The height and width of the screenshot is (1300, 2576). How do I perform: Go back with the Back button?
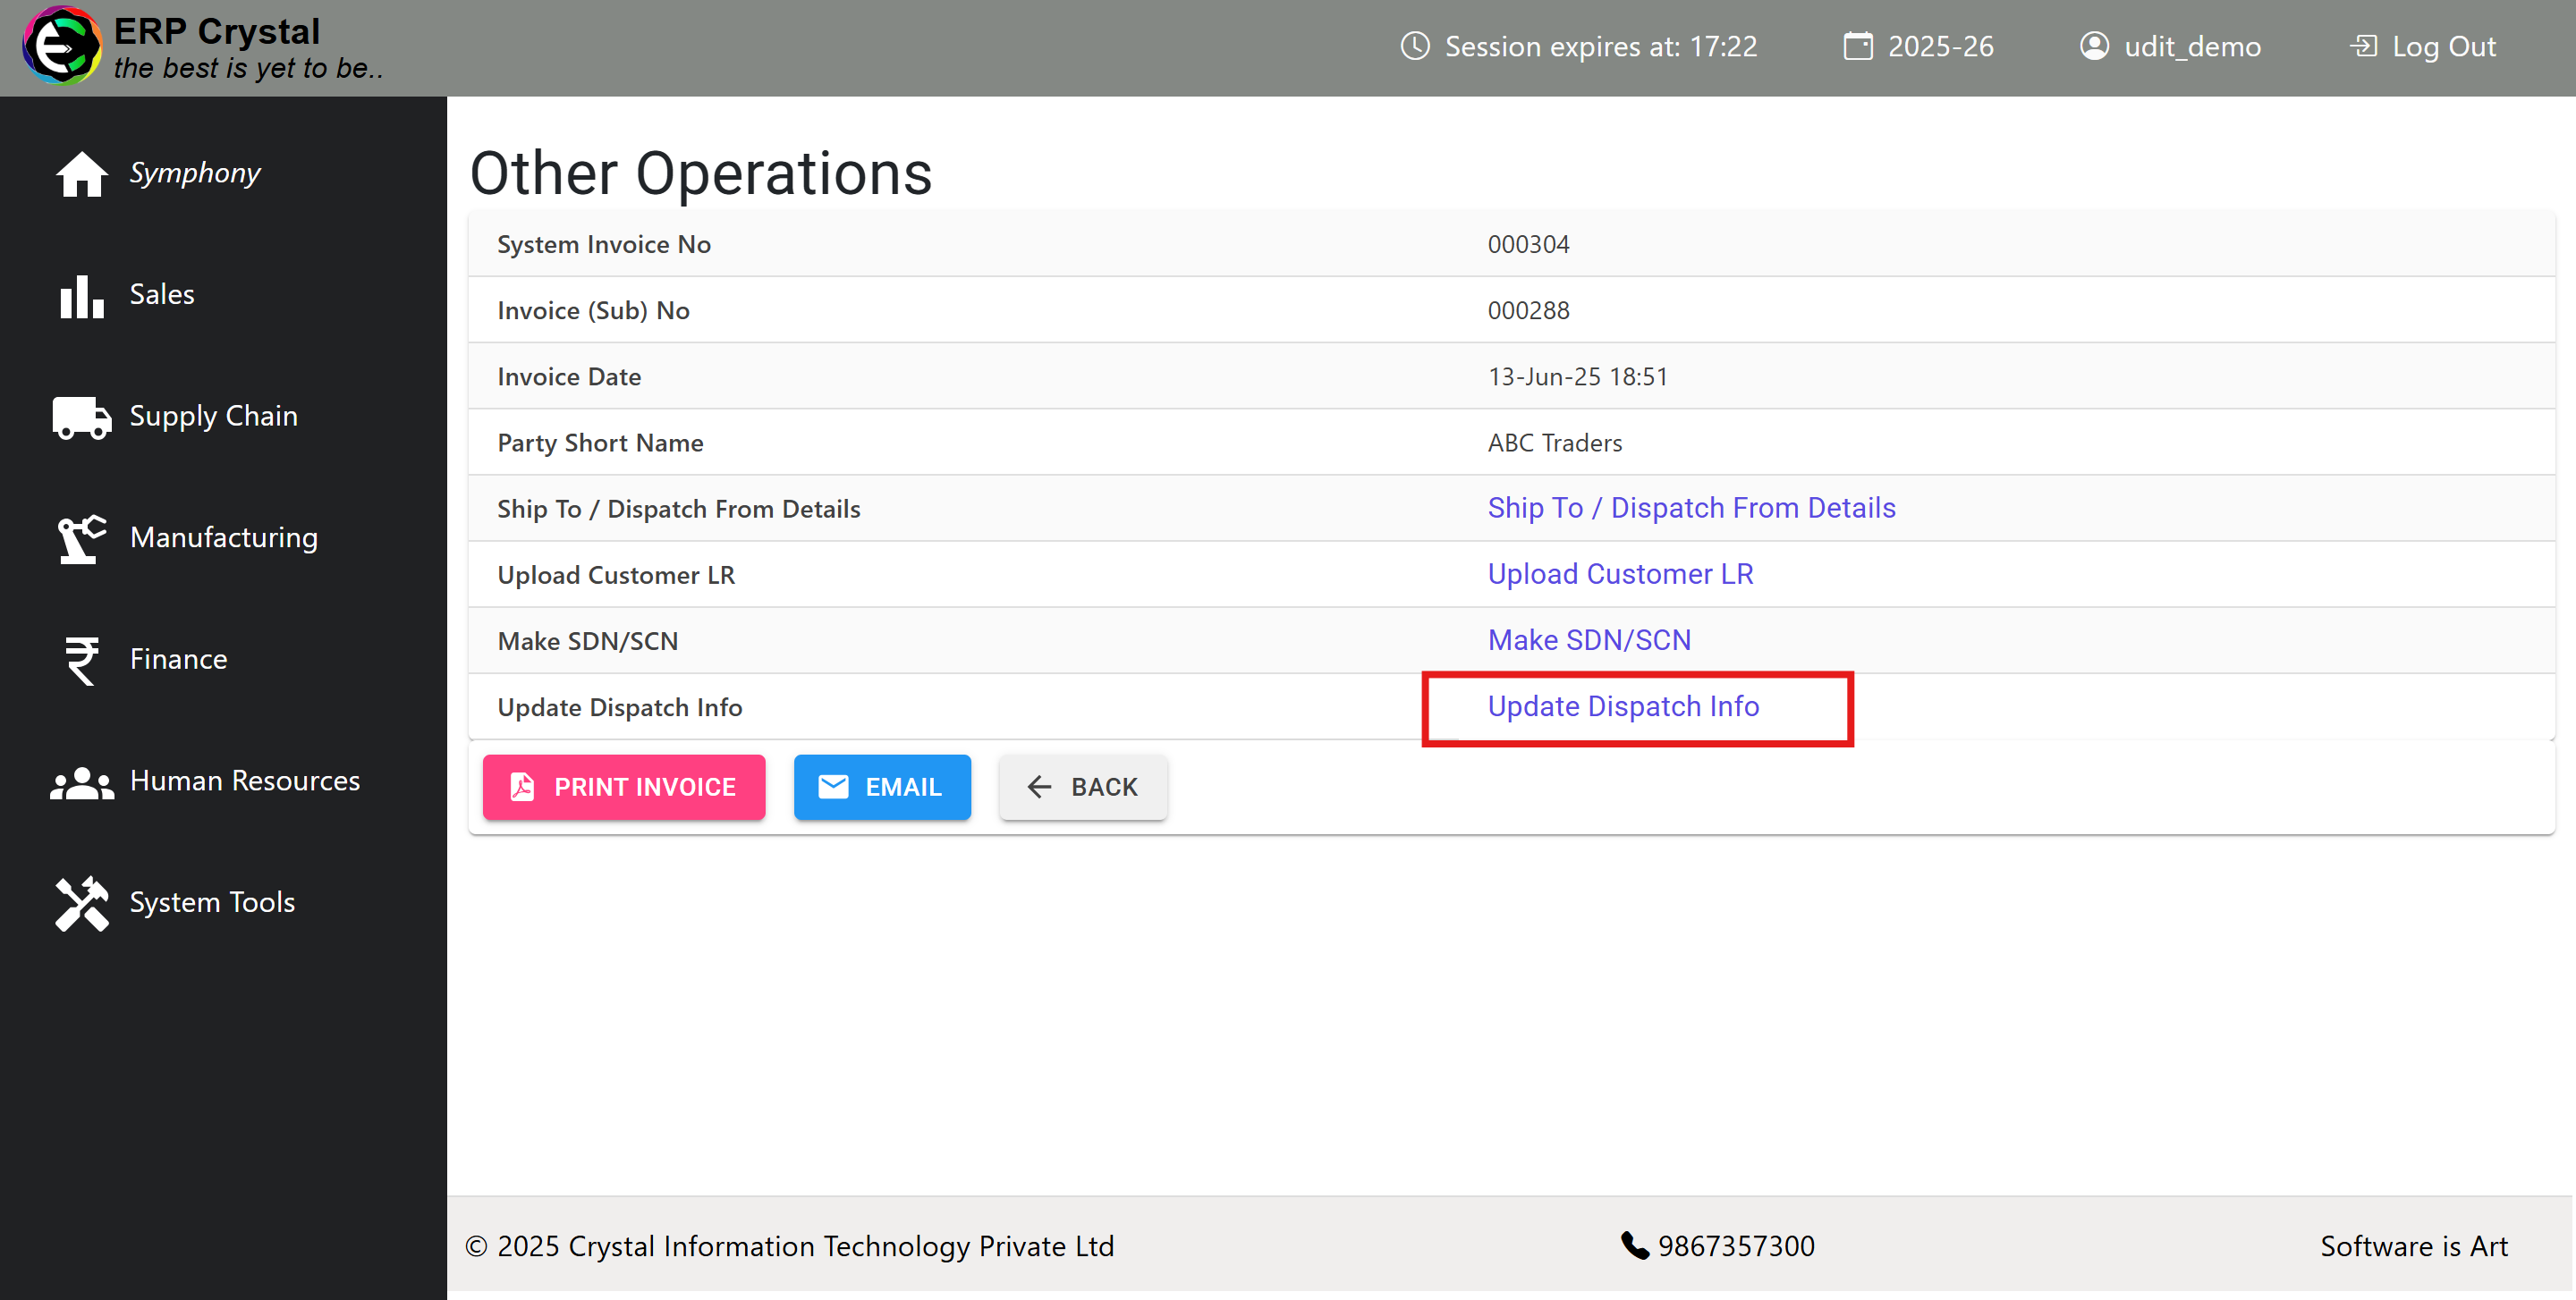point(1083,788)
